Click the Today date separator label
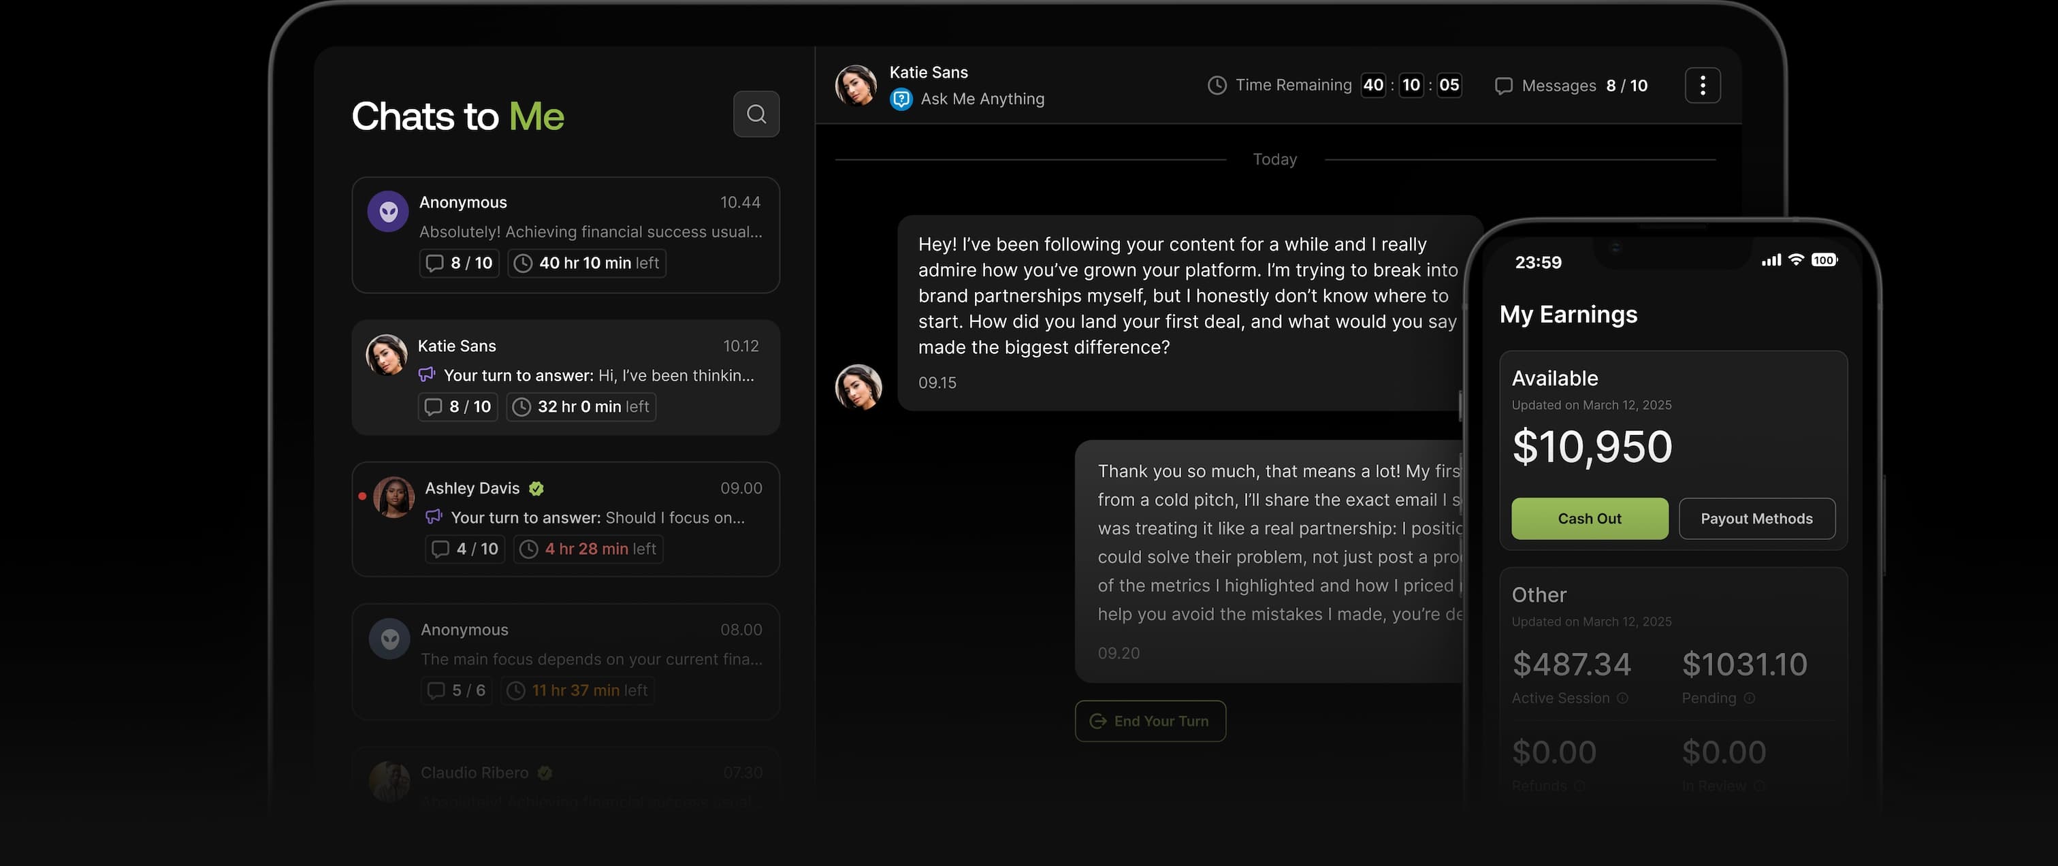This screenshot has height=866, width=2058. point(1274,159)
